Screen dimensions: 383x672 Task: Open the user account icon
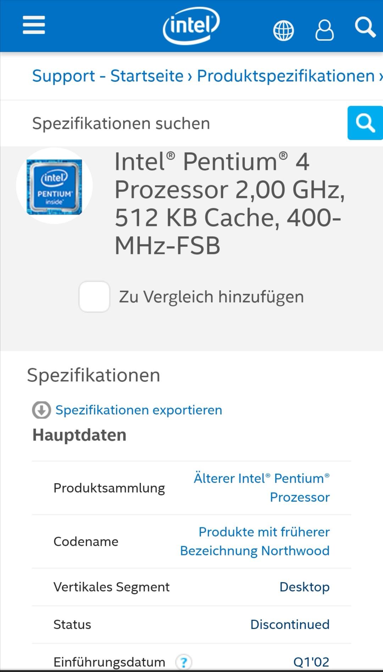pyautogui.click(x=324, y=30)
